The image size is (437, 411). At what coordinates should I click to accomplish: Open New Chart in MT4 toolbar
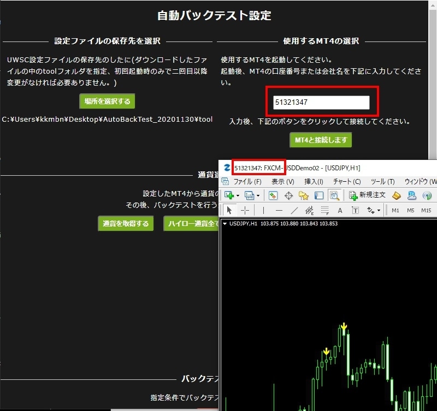point(229,195)
